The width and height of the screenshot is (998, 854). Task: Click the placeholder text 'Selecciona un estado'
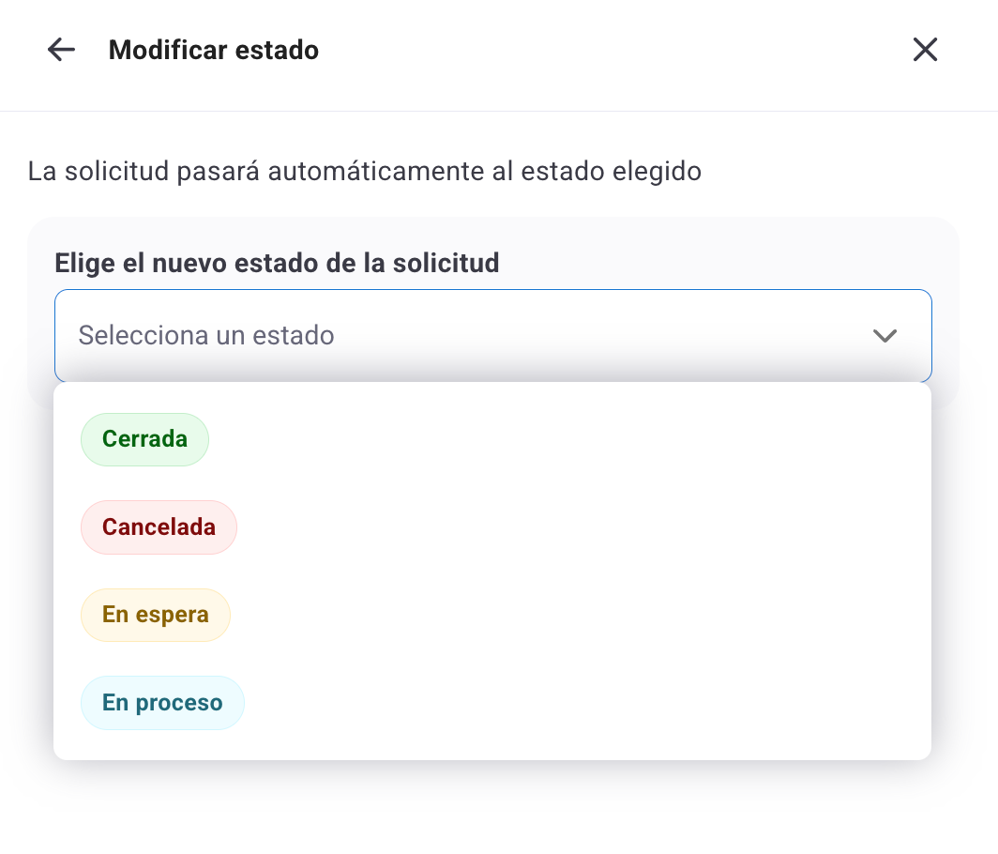(x=206, y=335)
